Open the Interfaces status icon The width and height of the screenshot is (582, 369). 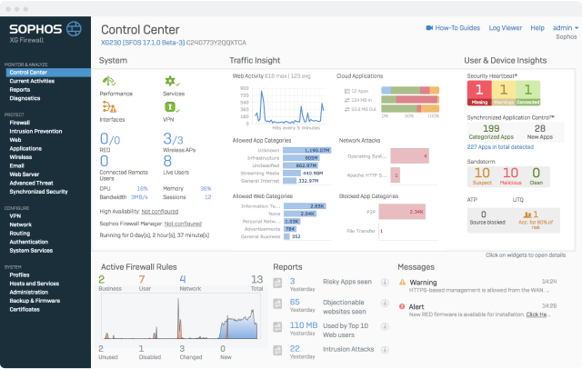pos(109,107)
